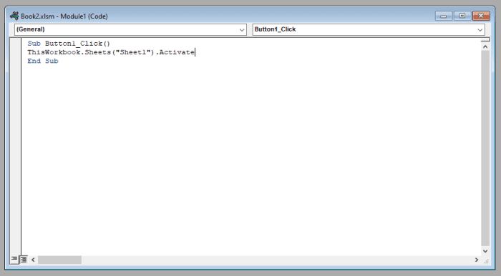Click the Button1_Click procedure box text

click(x=275, y=29)
